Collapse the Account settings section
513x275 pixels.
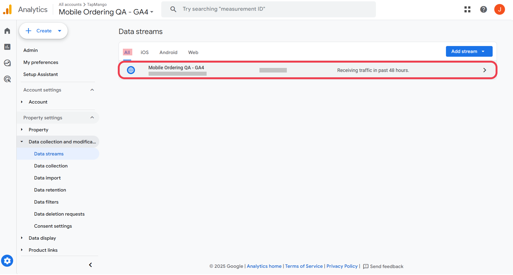pos(92,90)
